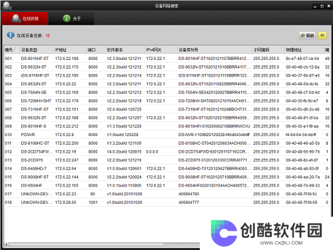333x250 pixels.
Task: Maximize the 设备网络搜索 window
Action: 322,6
